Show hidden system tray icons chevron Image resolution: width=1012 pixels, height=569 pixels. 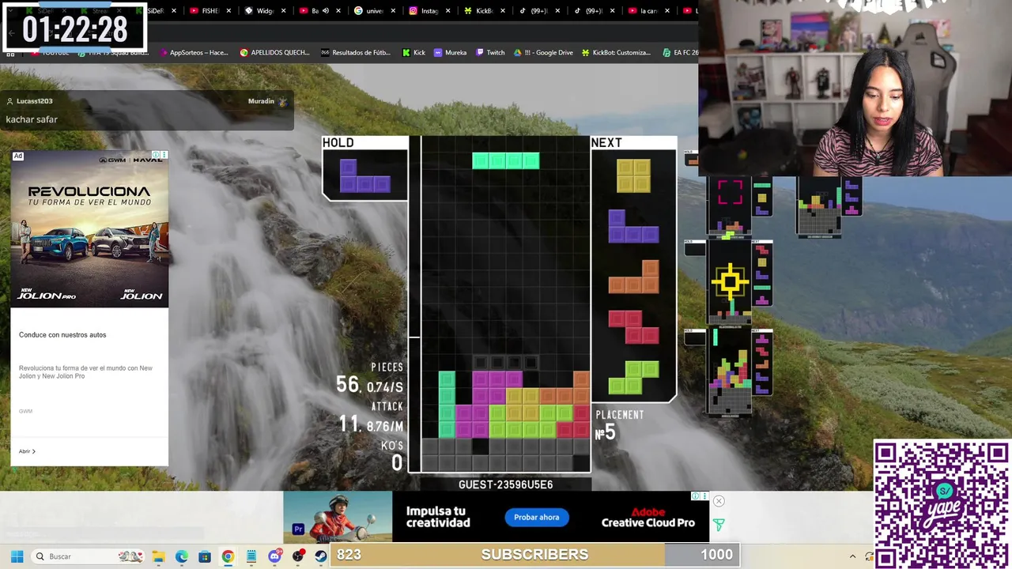pos(852,556)
